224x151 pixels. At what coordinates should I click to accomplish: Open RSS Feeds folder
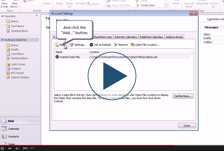tap(15, 73)
